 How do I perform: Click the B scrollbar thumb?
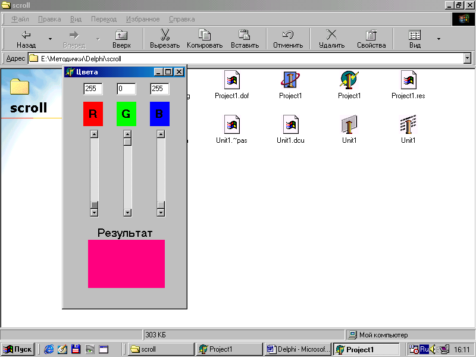161,205
